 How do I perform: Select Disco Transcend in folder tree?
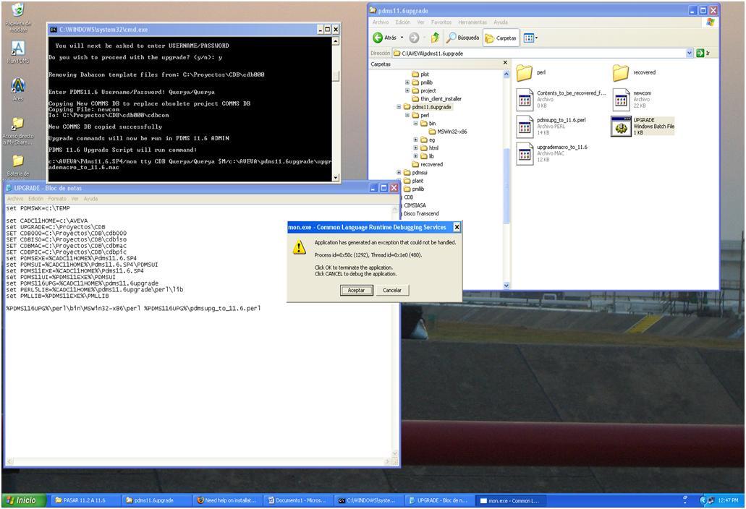point(421,213)
